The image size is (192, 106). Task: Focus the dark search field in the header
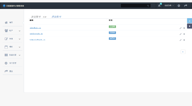135,6
